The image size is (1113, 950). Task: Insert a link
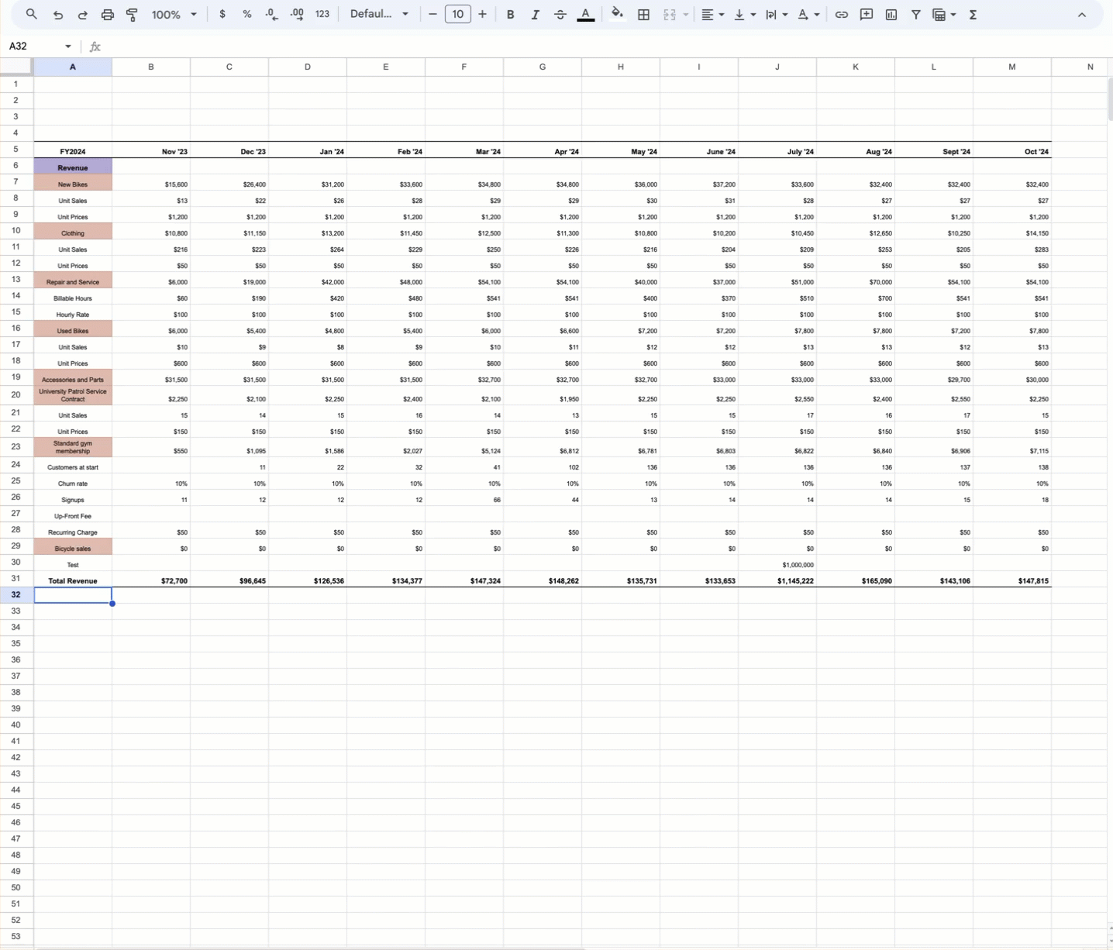point(841,14)
